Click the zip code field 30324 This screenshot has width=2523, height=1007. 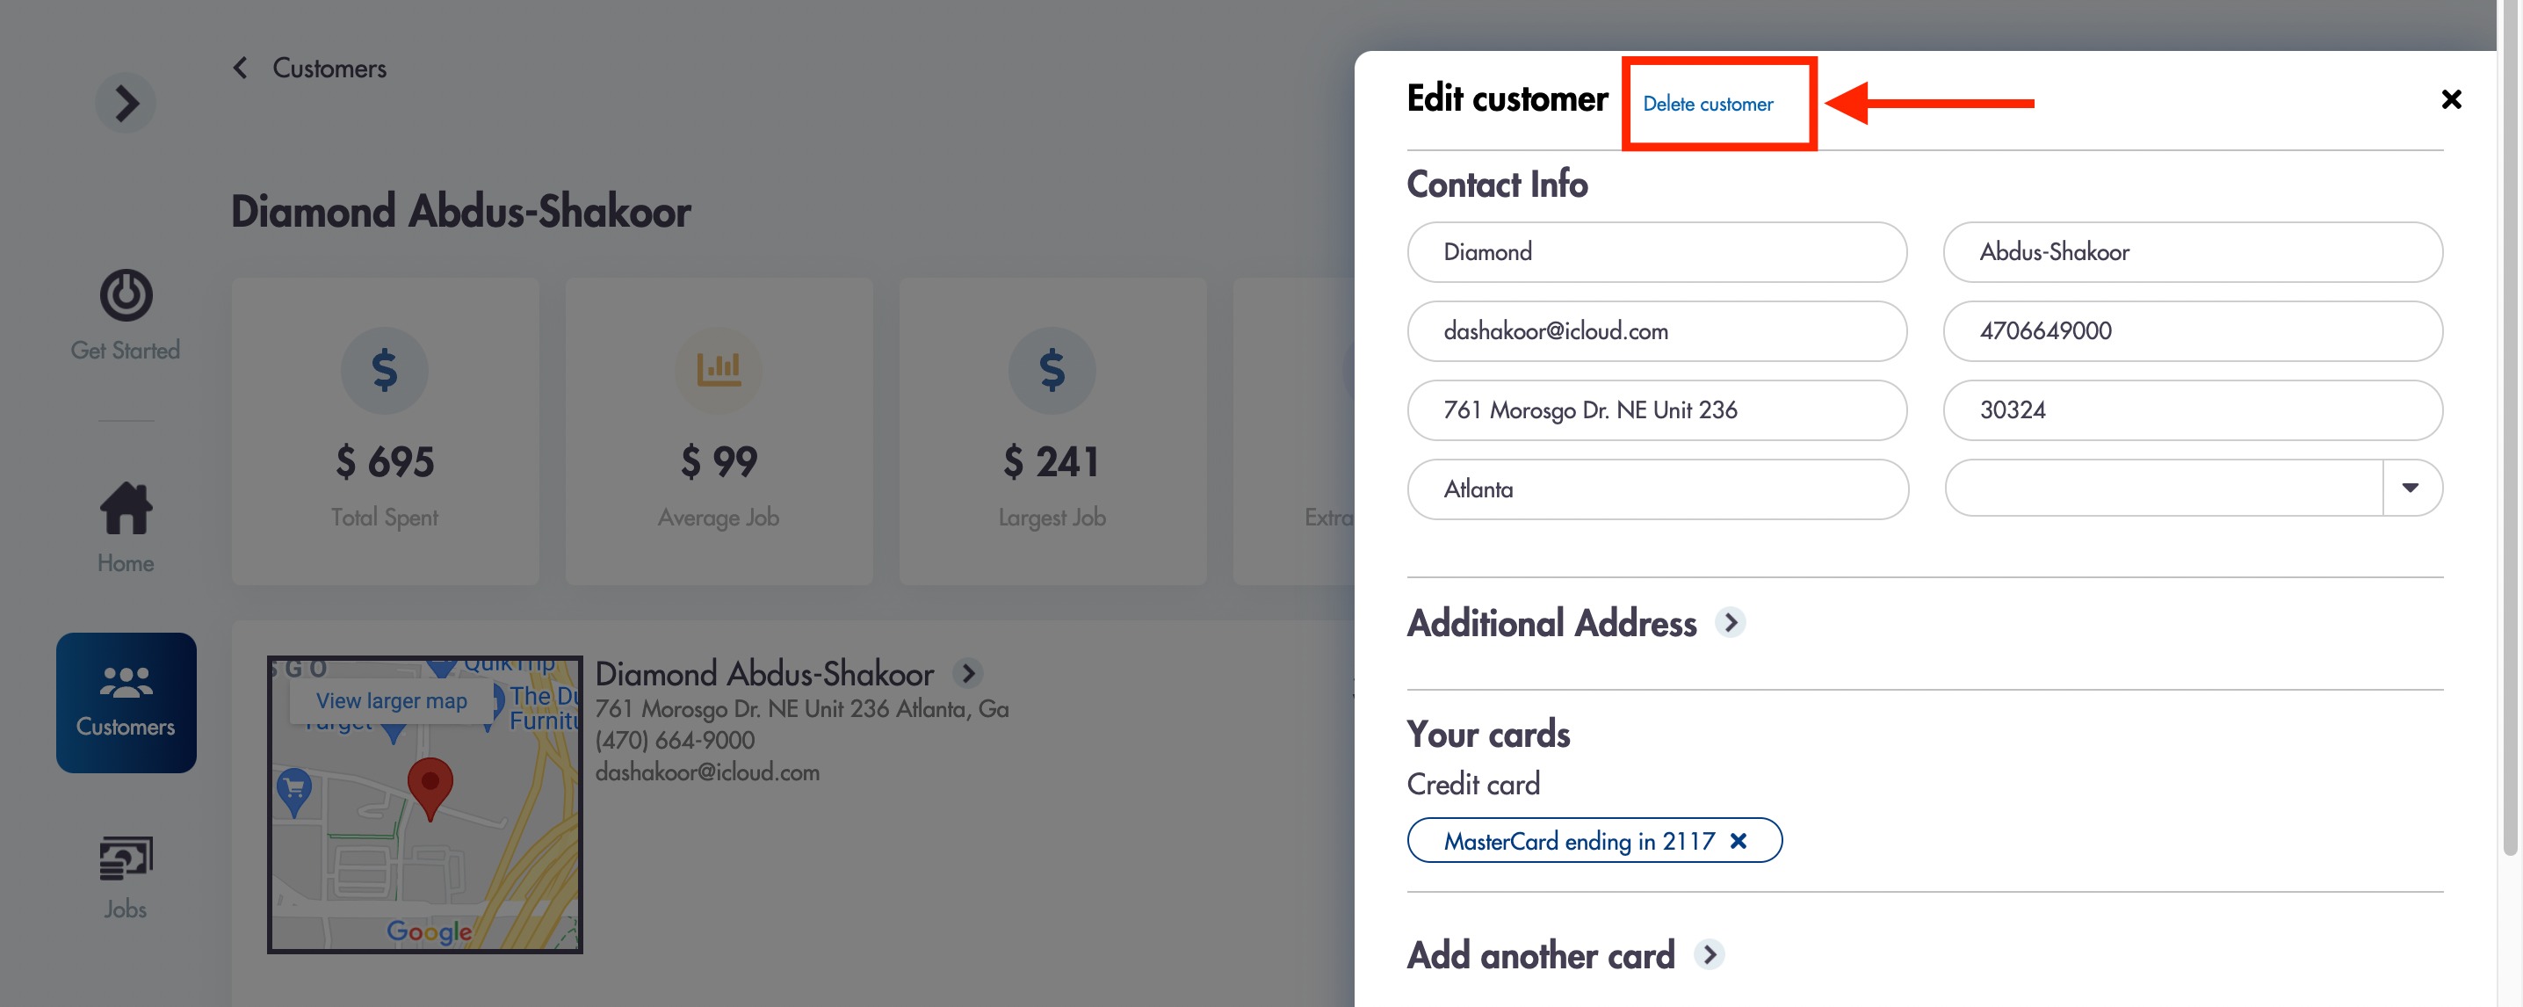2192,410
